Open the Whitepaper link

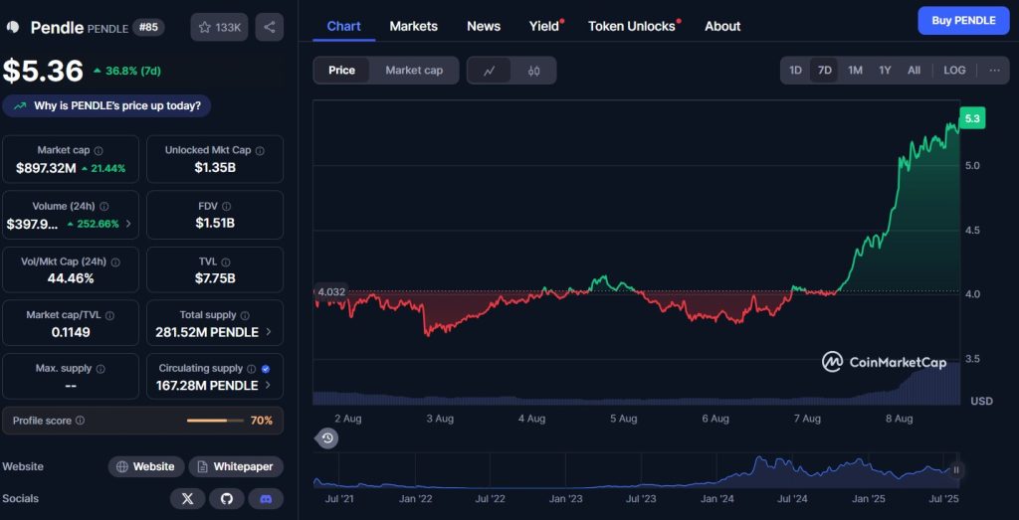236,466
